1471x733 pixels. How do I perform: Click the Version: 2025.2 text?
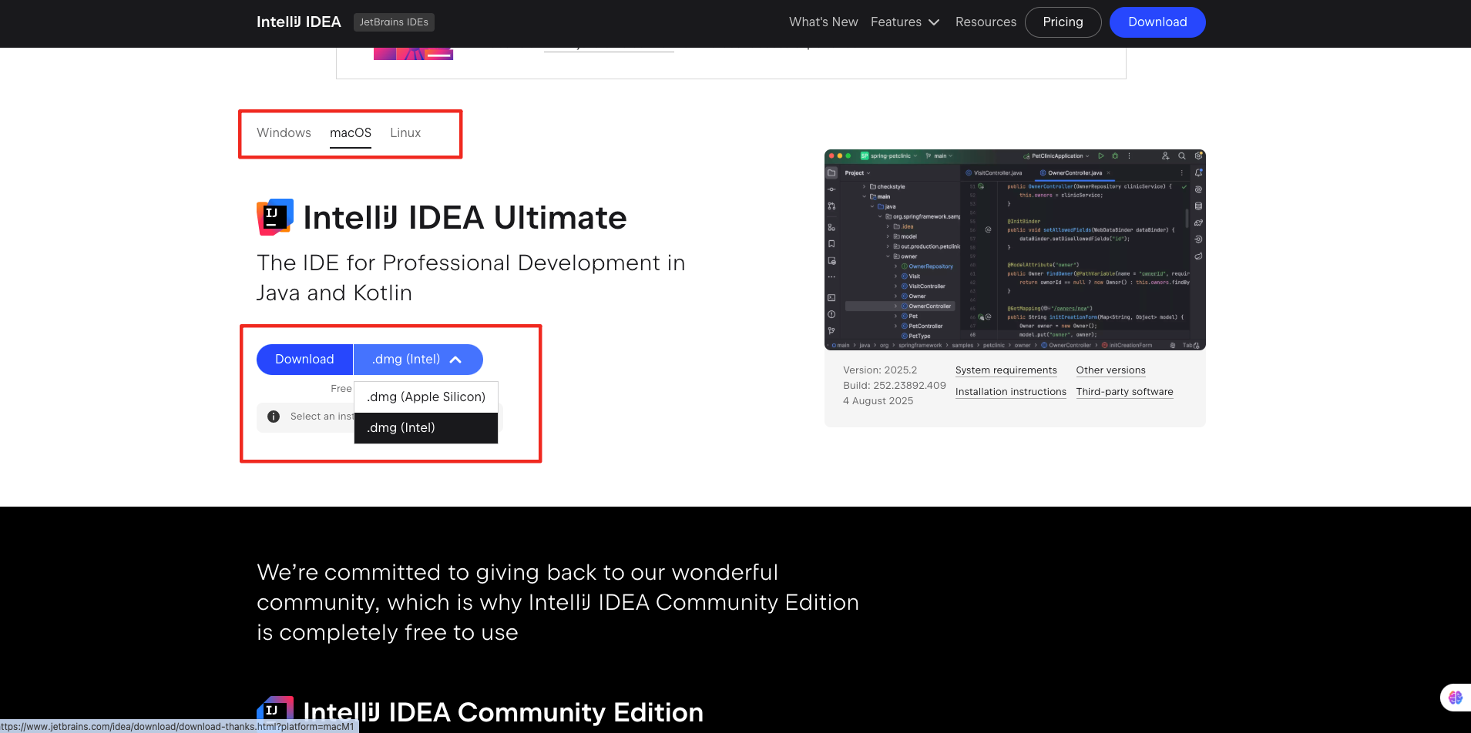(x=880, y=370)
